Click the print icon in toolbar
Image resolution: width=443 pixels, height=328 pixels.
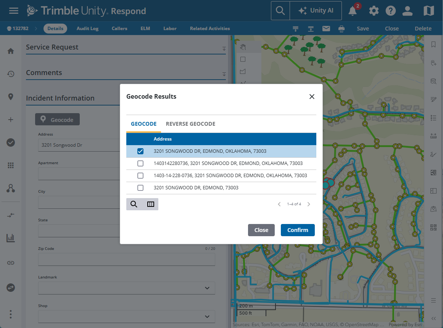click(342, 29)
